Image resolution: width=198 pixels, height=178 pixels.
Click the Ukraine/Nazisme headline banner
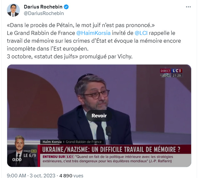point(111,149)
